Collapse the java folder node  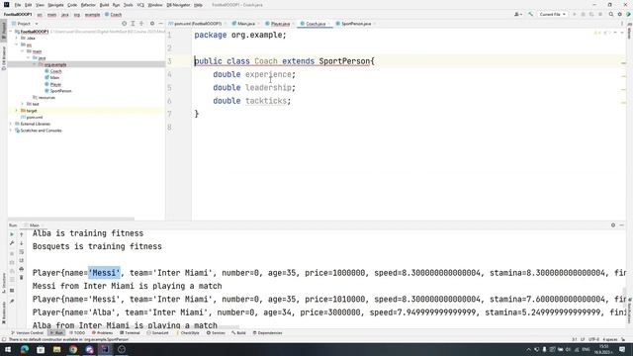click(29, 58)
